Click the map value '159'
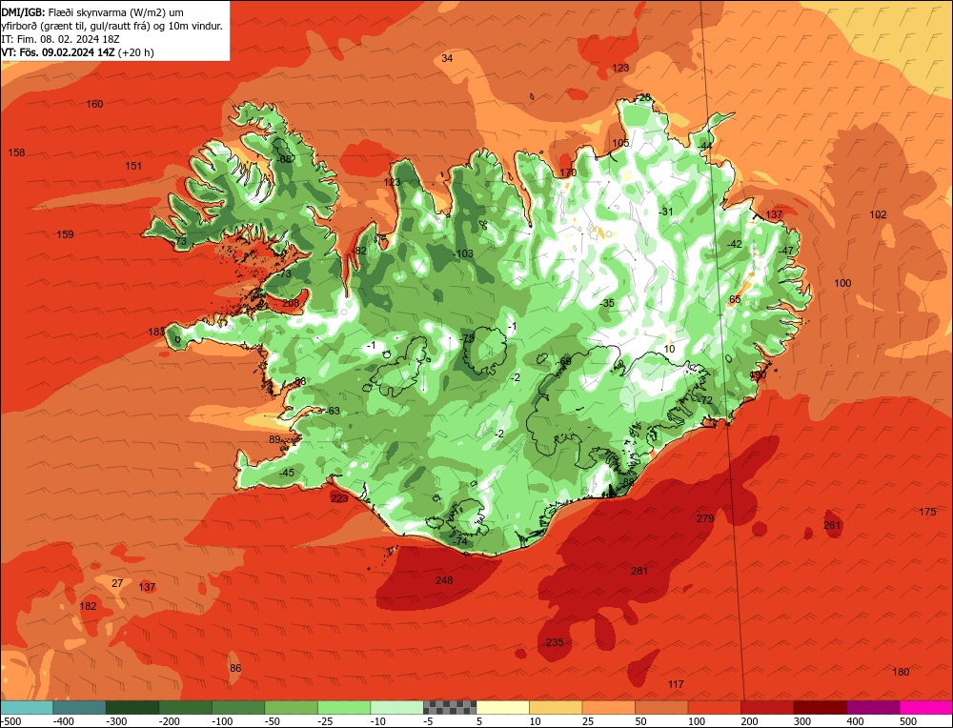 tap(65, 234)
